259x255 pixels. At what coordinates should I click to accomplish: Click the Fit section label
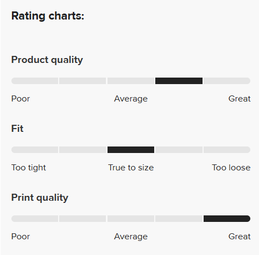coord(17,129)
